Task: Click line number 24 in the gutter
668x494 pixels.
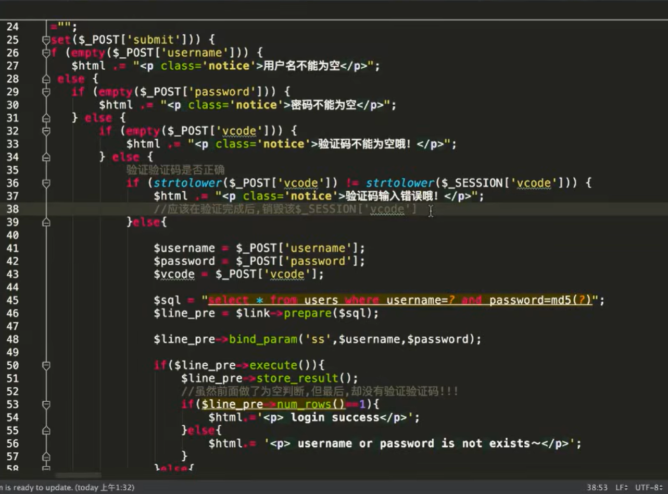Action: (x=12, y=27)
